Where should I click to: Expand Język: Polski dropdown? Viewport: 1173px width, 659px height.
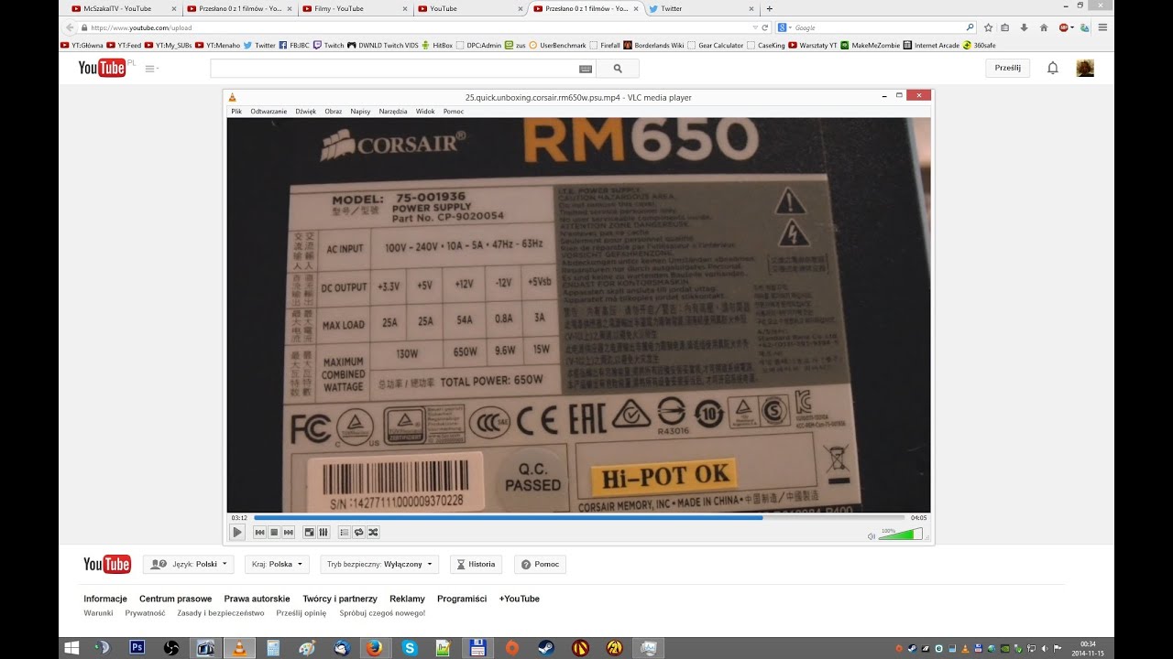(189, 565)
